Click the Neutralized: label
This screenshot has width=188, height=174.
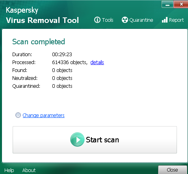pos(25,78)
